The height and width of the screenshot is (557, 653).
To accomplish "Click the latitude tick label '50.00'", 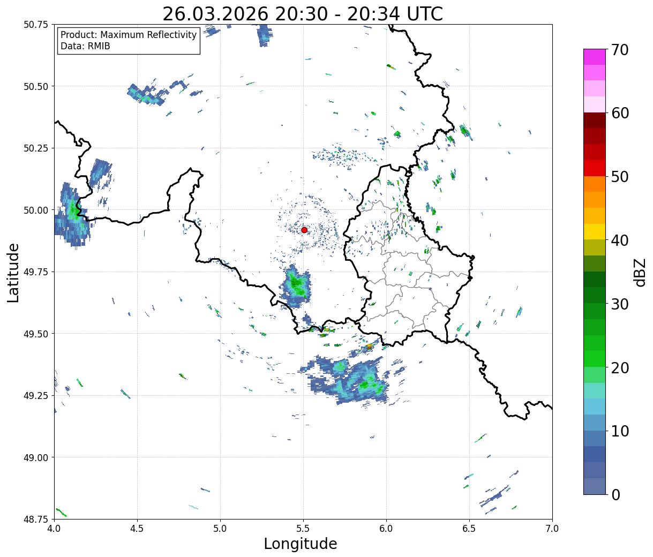I will 36,210.
